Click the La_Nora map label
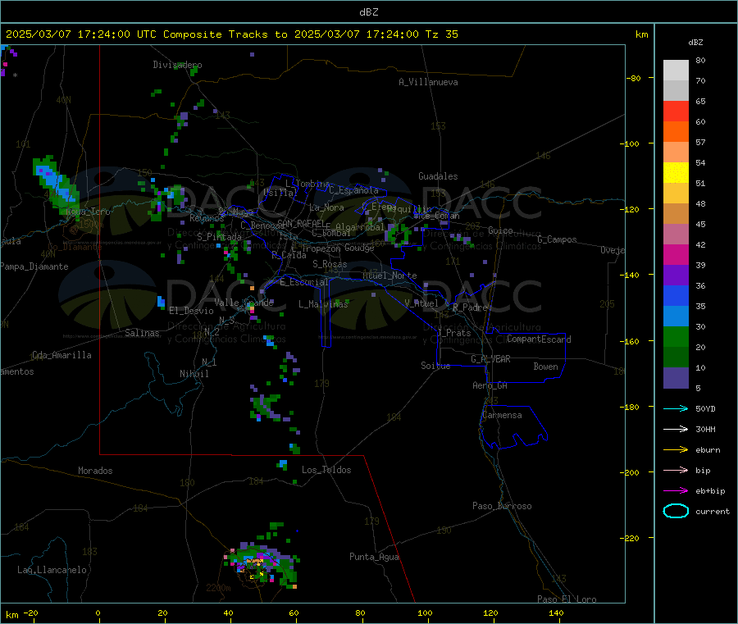Image resolution: width=738 pixels, height=624 pixels. coord(326,207)
